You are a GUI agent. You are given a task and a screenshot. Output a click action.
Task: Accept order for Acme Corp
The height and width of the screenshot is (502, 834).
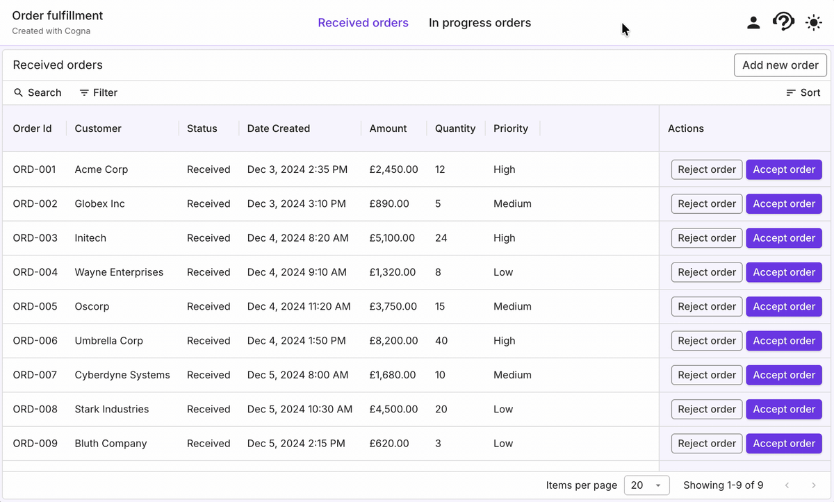point(784,169)
